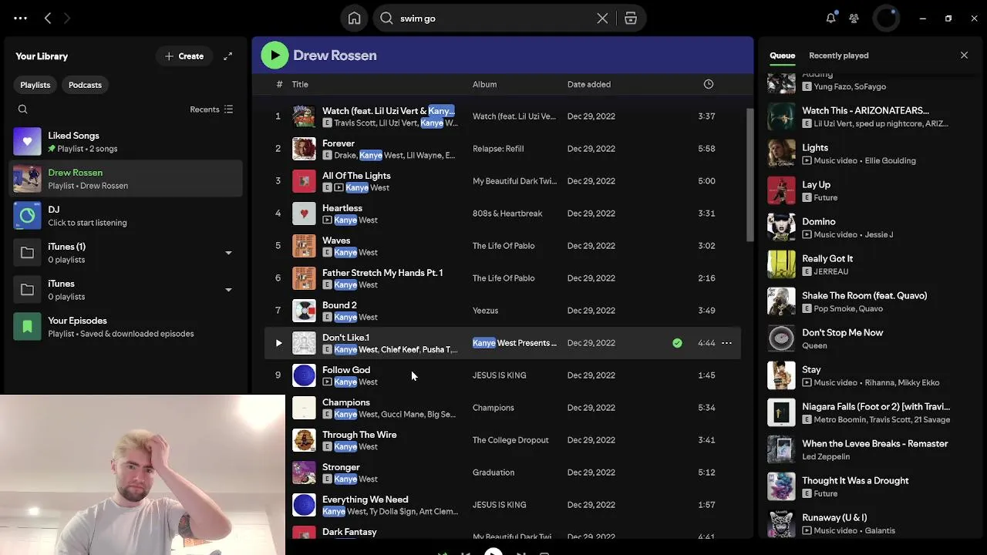Open the Create menu
Image resolution: width=987 pixels, height=555 pixels.
tap(184, 56)
